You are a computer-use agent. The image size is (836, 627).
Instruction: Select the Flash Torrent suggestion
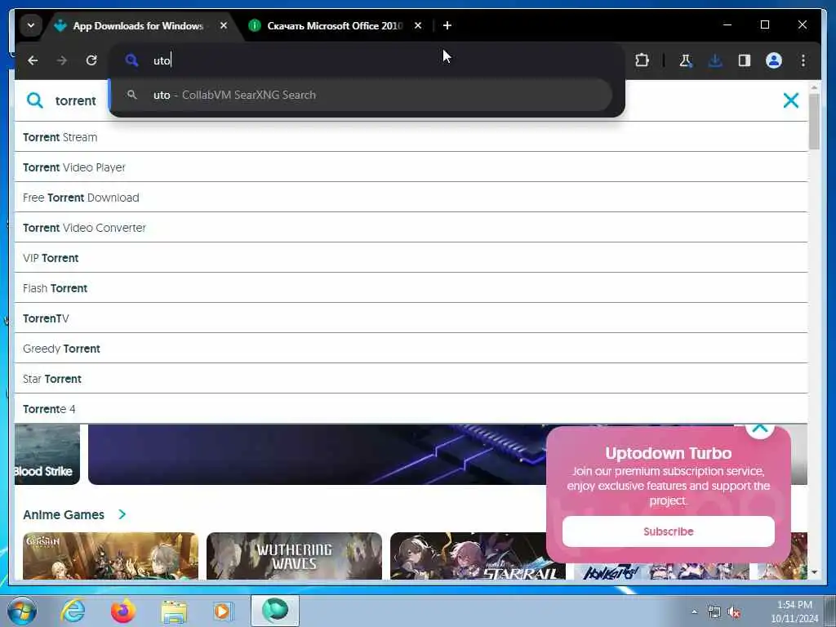pyautogui.click(x=411, y=288)
